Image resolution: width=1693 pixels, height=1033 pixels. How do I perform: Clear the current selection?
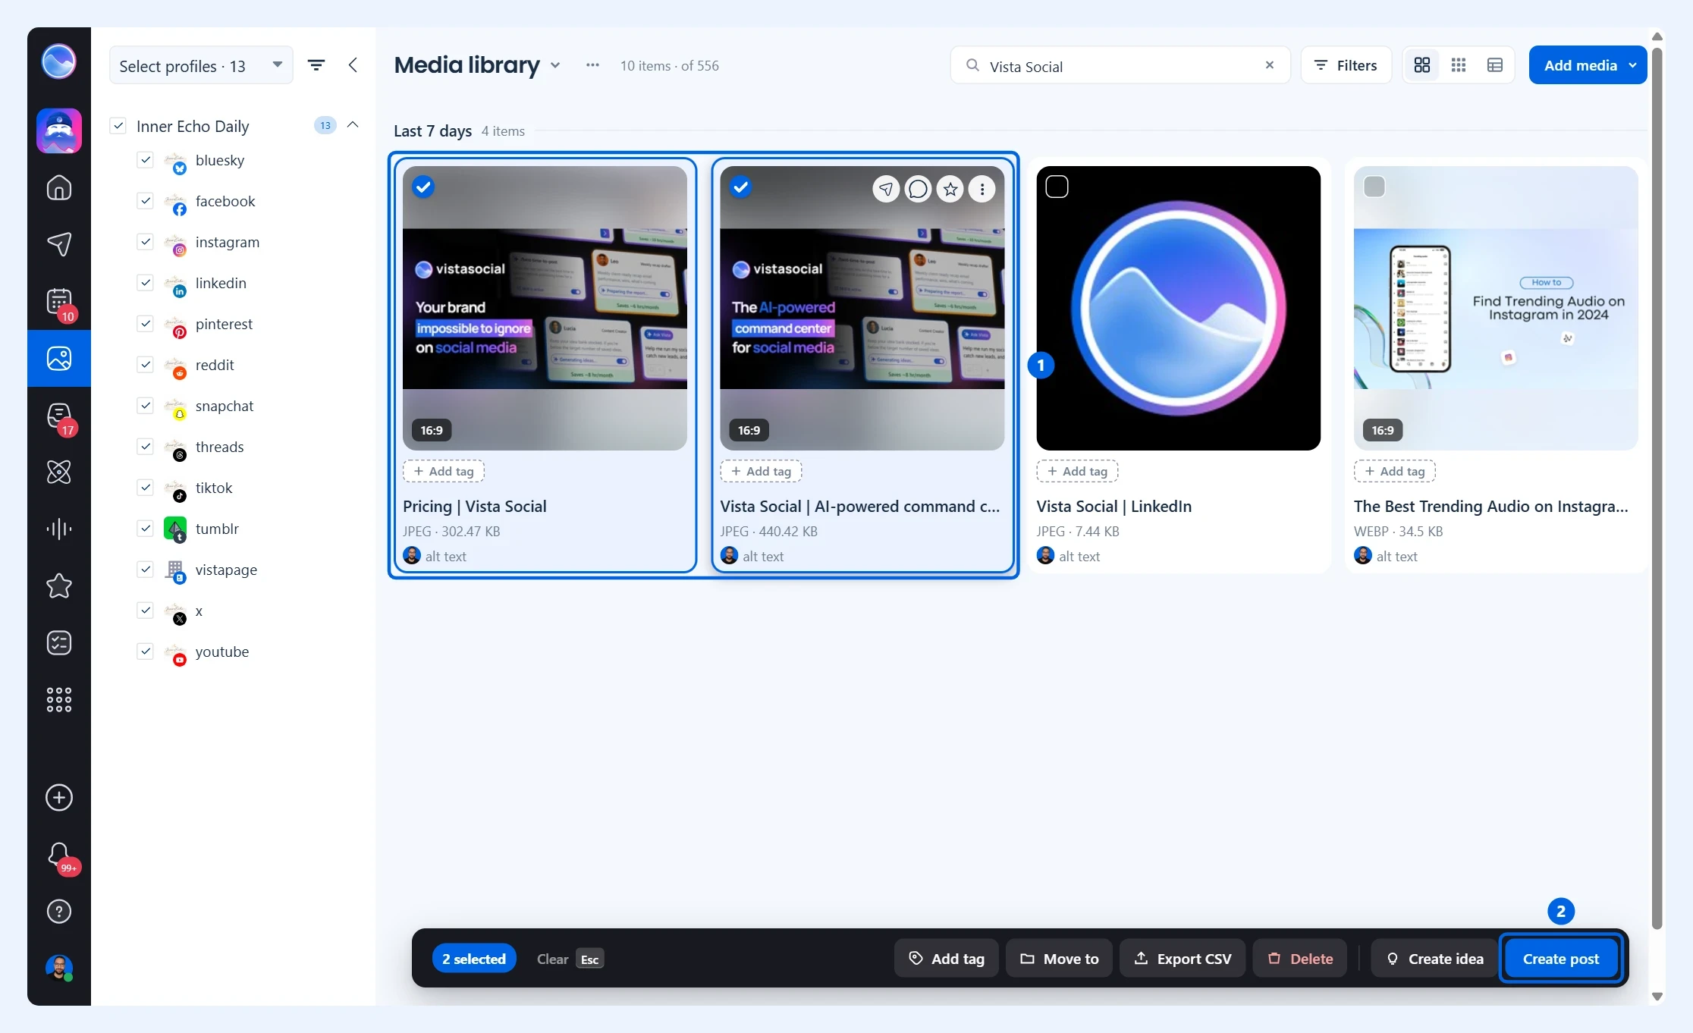[570, 959]
